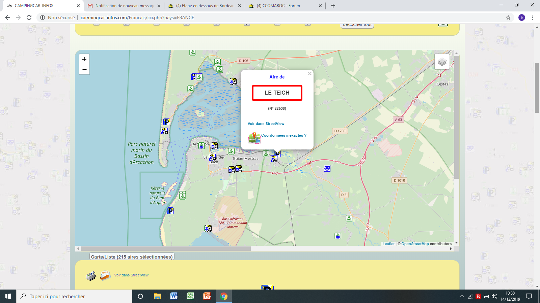Select the camper marker just below the peninsula P marker
The image size is (540, 303).
pyautogui.click(x=164, y=131)
